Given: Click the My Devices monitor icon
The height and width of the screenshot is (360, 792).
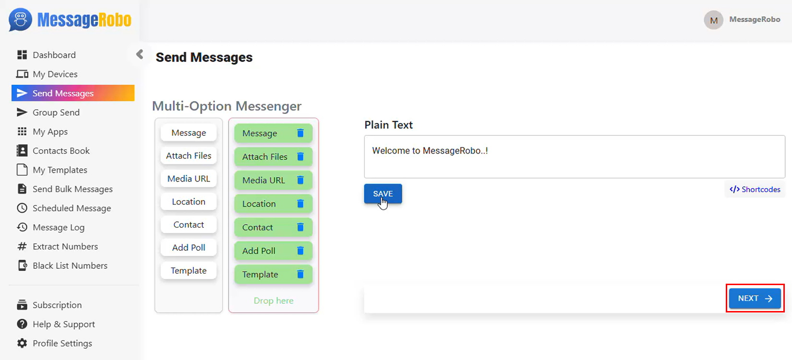Looking at the screenshot, I should (x=22, y=74).
